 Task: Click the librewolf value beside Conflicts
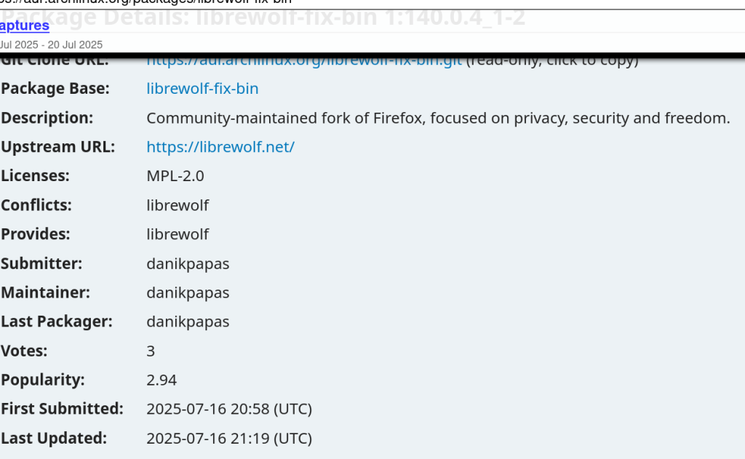[x=178, y=205]
